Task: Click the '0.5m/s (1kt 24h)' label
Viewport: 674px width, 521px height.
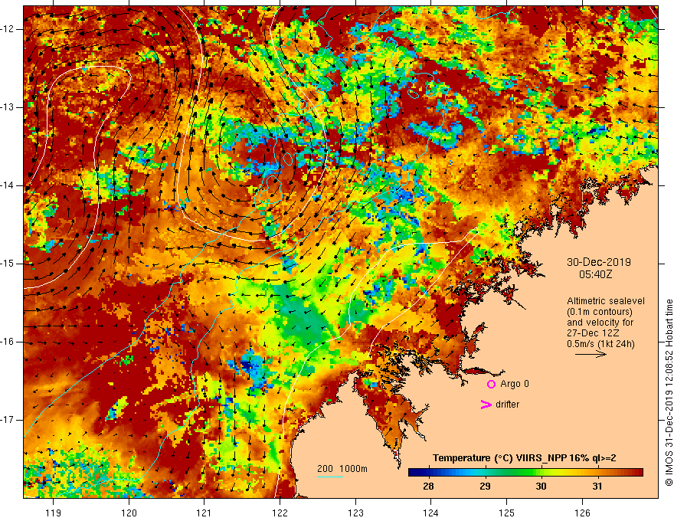Action: click(600, 344)
